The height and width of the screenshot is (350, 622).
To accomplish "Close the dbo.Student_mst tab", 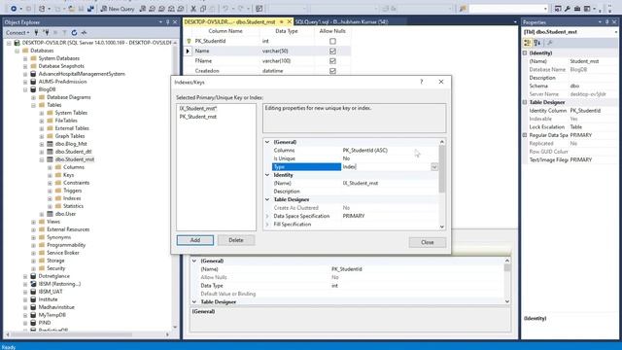I will [290, 21].
